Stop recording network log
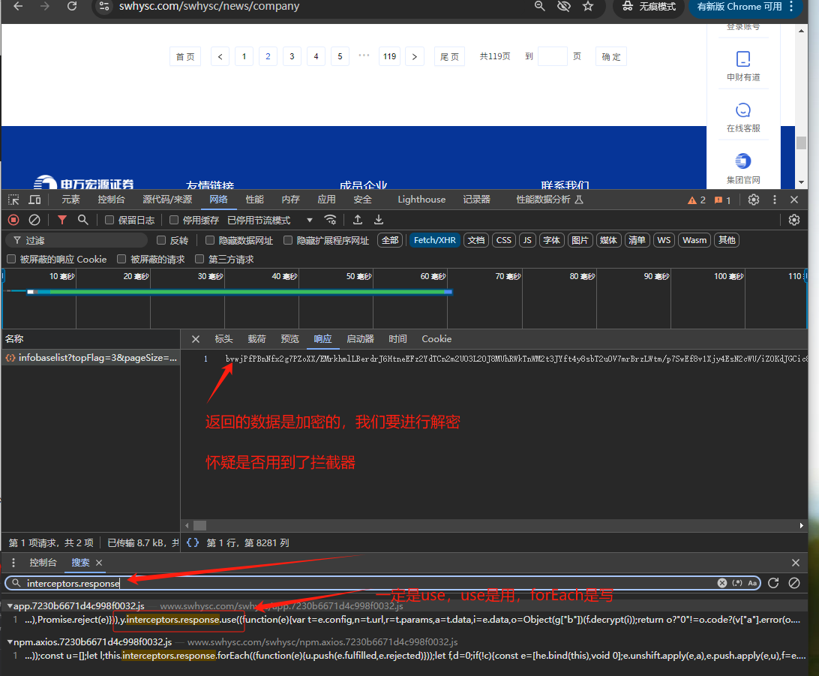The image size is (819, 676). point(13,220)
